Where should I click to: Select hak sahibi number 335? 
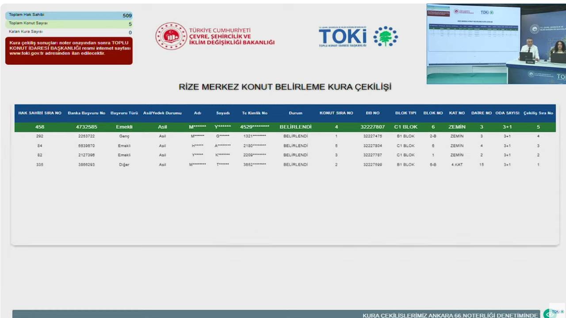click(x=40, y=165)
